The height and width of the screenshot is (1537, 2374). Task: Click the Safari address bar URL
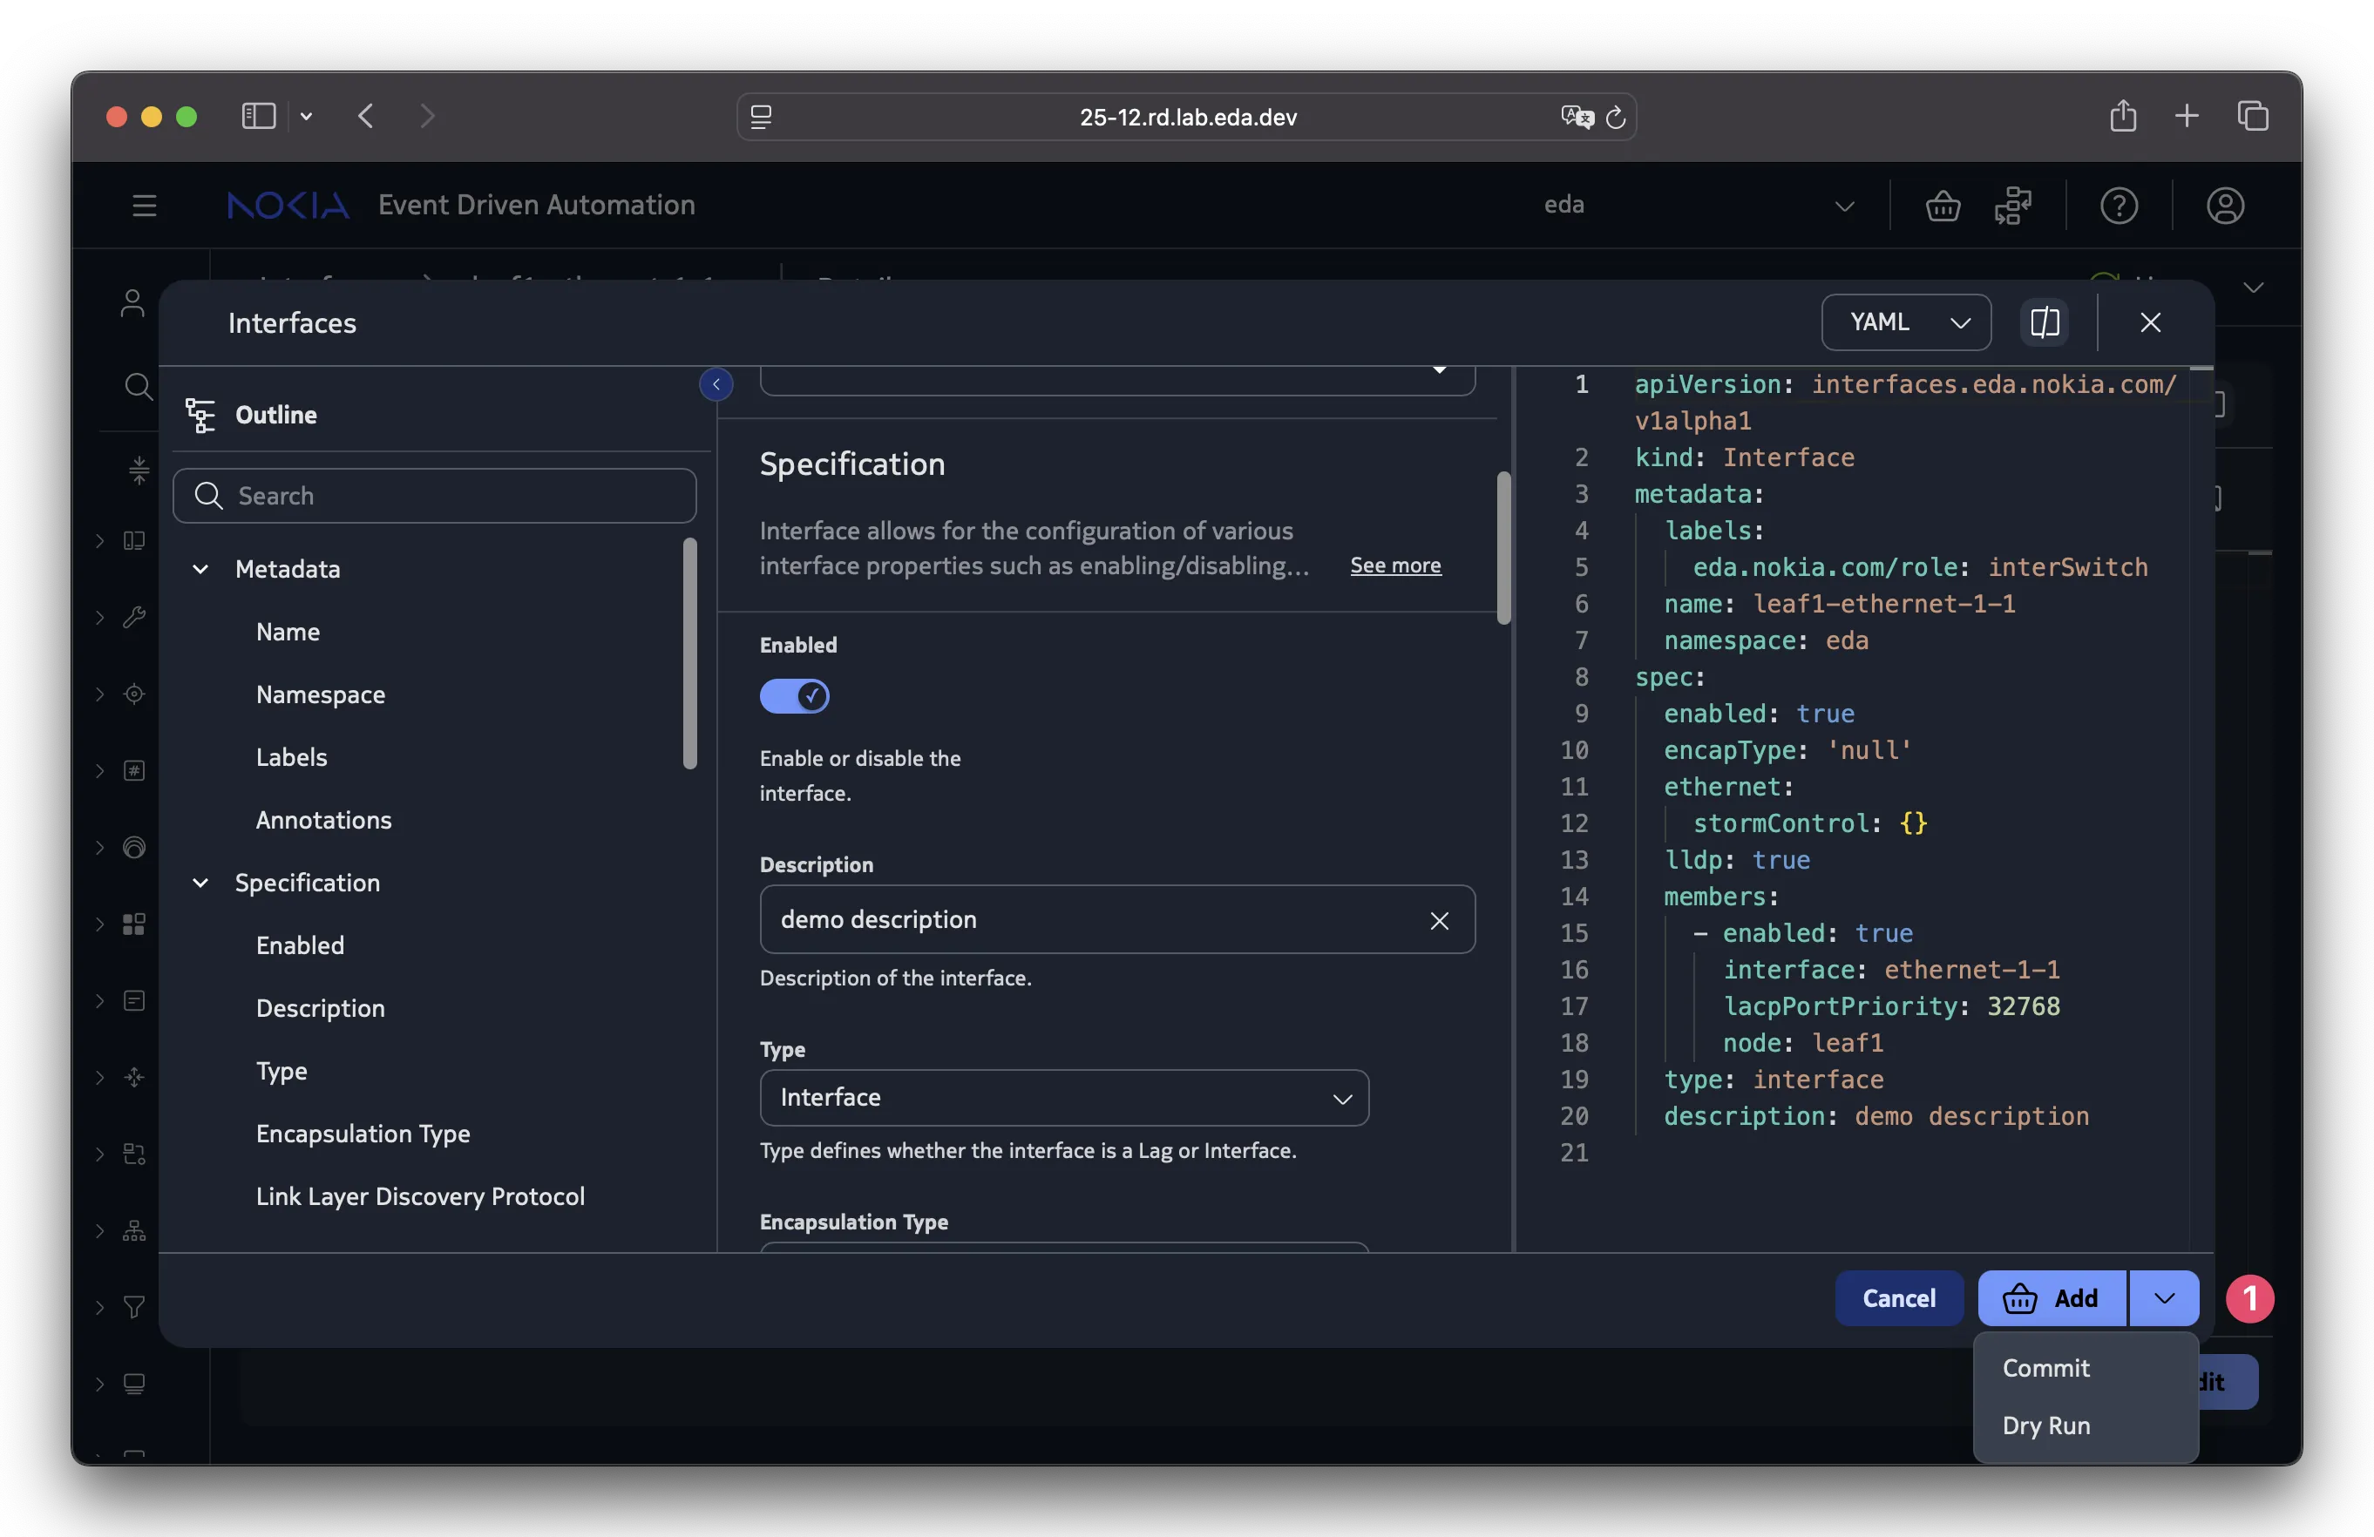[x=1187, y=117]
